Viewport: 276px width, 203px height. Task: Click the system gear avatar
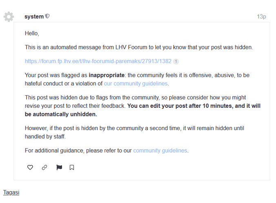9,17
